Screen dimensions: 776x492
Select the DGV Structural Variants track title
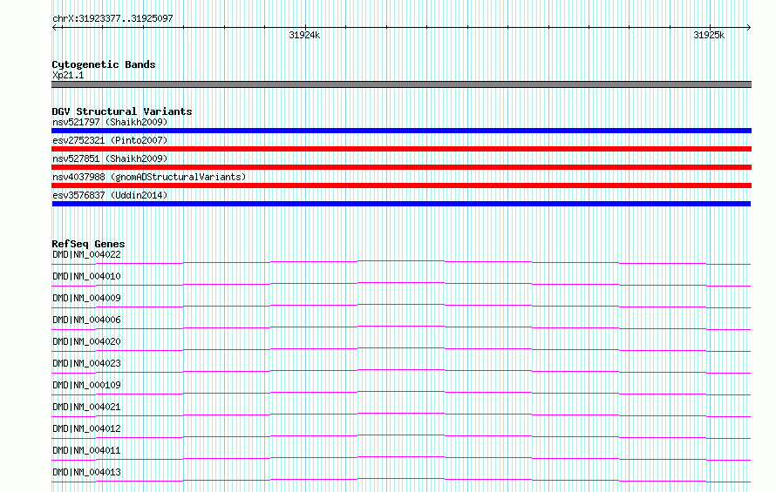122,111
